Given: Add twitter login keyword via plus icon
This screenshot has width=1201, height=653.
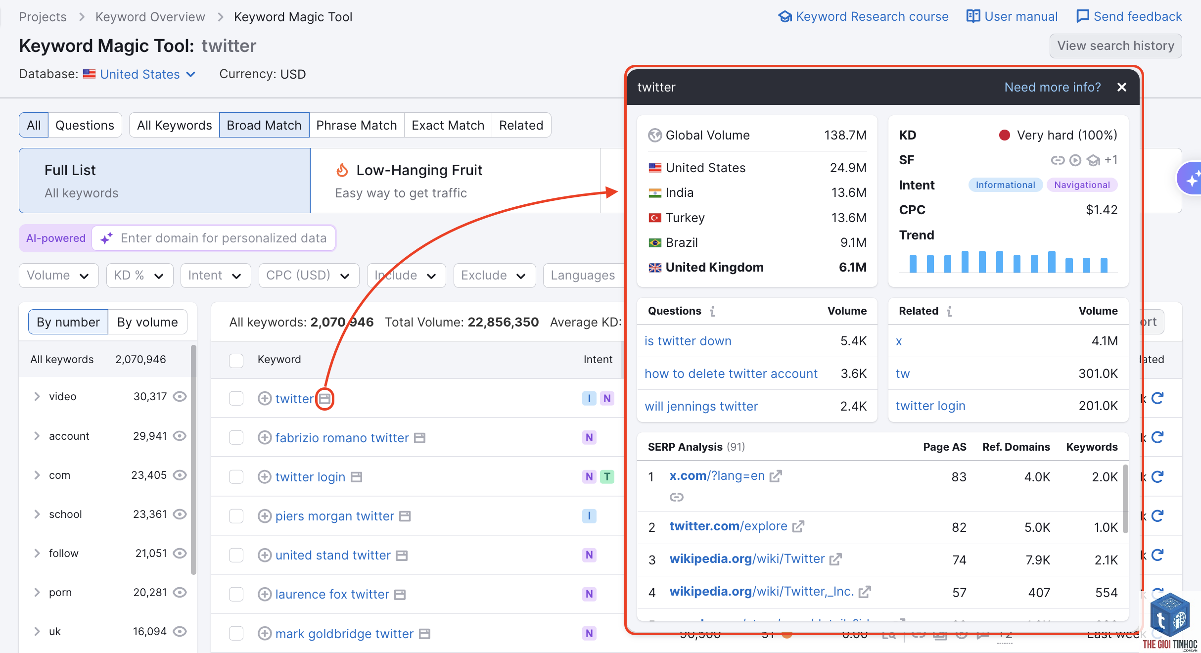Looking at the screenshot, I should [265, 476].
